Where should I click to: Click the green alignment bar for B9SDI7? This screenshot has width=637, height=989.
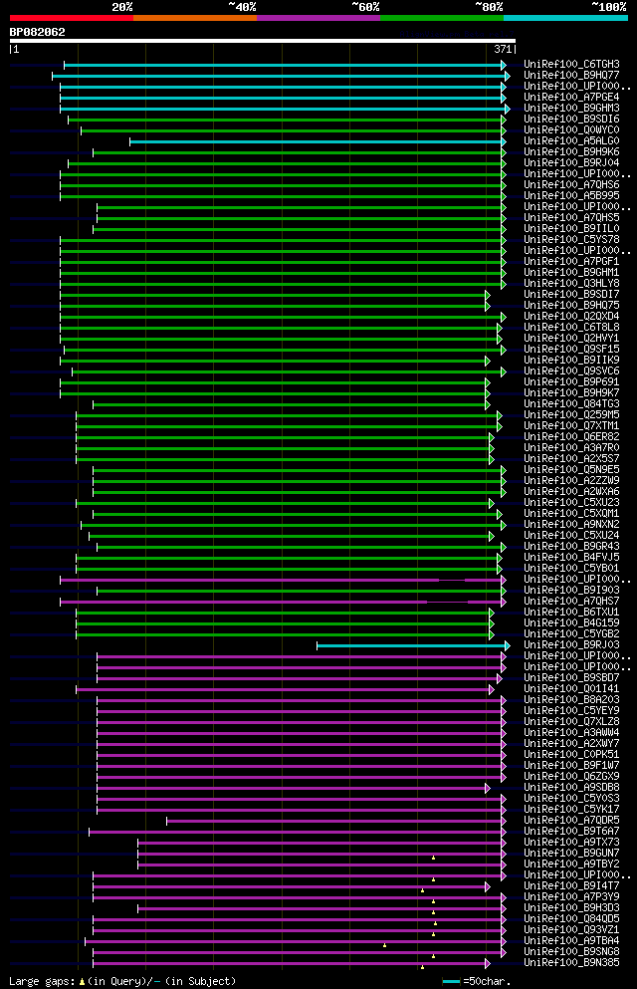[x=275, y=295]
